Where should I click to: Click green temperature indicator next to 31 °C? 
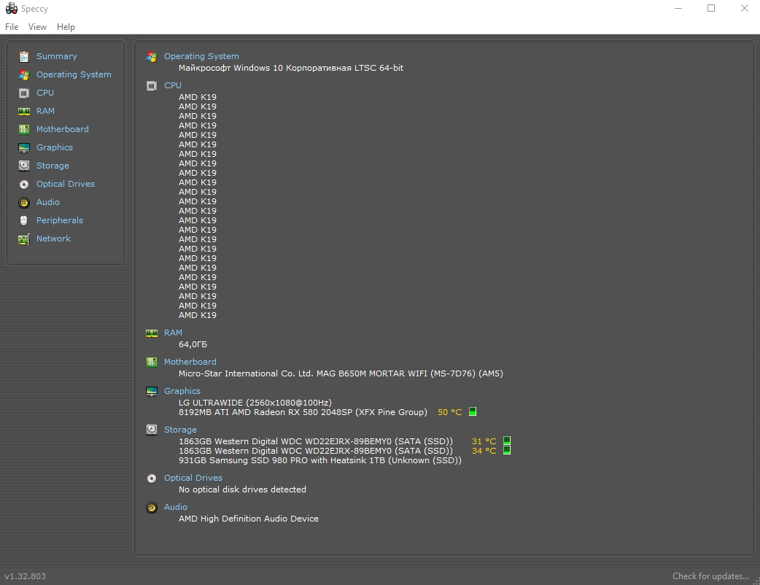coord(507,441)
